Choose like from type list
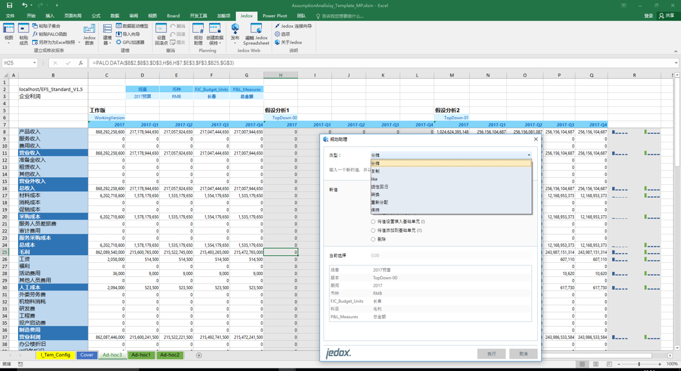Image resolution: width=681 pixels, height=371 pixels. (451, 179)
